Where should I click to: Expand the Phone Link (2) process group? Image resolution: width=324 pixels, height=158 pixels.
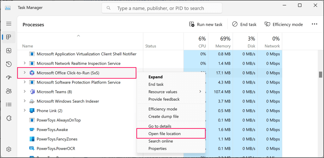coord(25,111)
